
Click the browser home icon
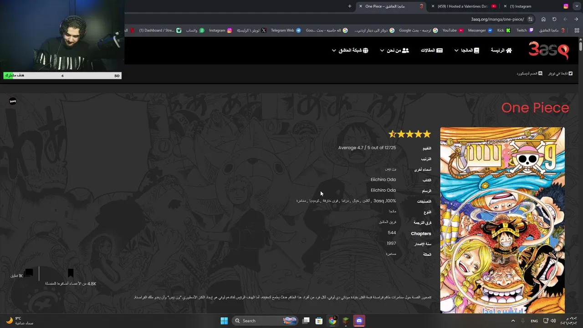(543, 19)
